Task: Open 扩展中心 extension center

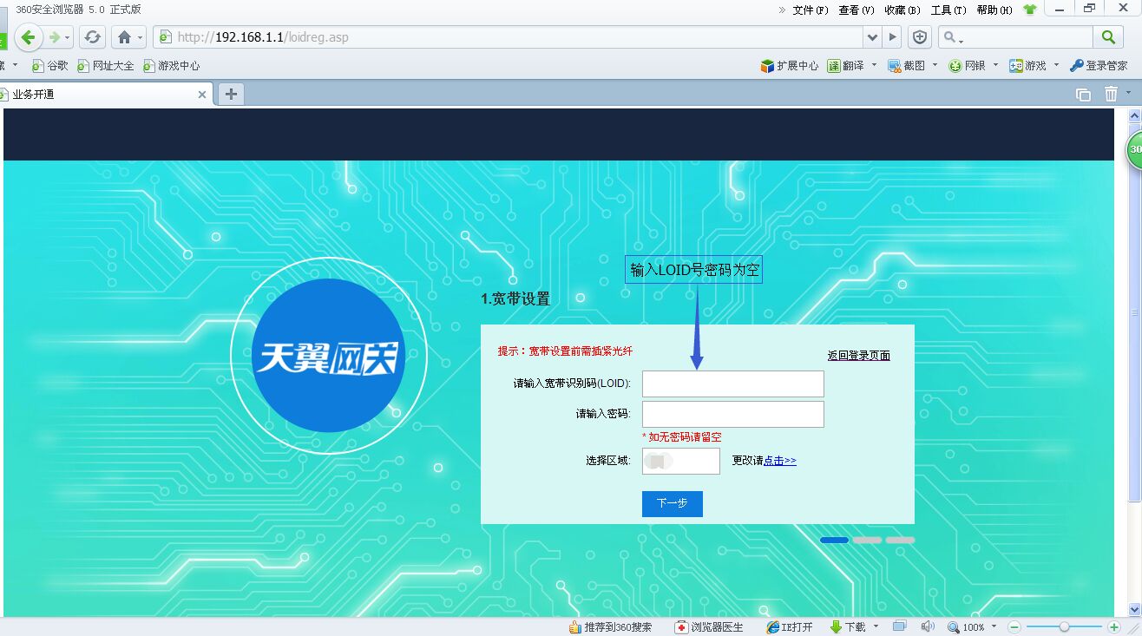Action: (x=789, y=65)
